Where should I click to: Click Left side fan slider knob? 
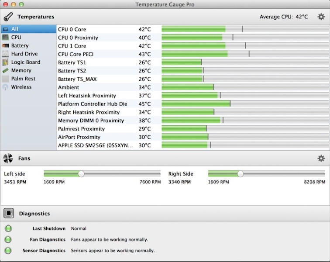pos(81,174)
